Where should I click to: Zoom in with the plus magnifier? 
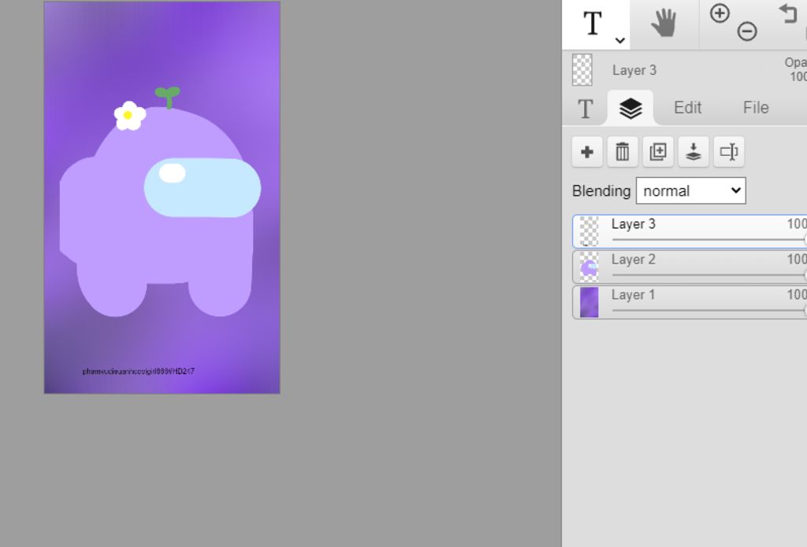(x=720, y=13)
